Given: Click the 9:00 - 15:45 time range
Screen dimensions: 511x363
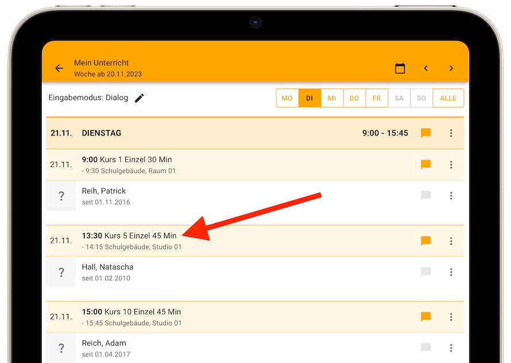Looking at the screenshot, I should (385, 133).
